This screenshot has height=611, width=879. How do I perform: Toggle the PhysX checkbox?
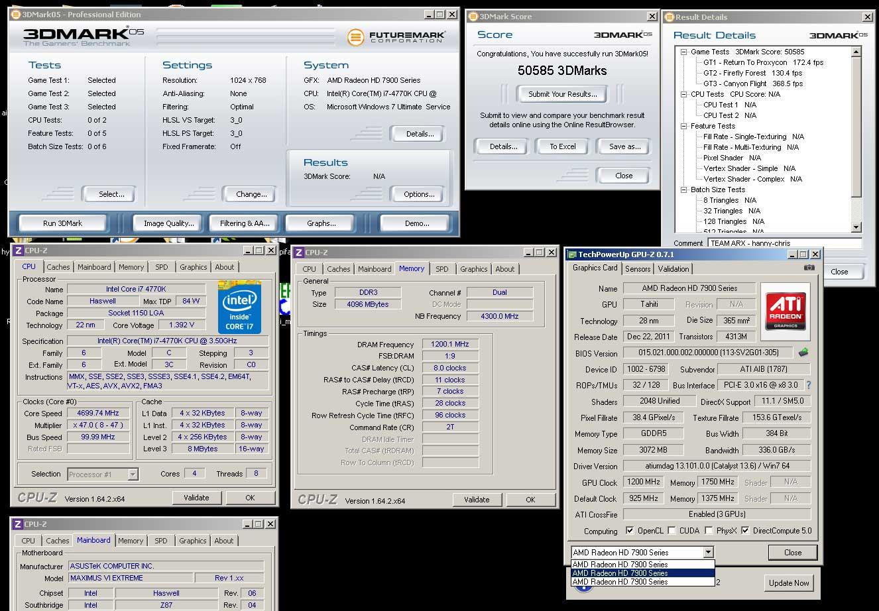click(x=709, y=530)
